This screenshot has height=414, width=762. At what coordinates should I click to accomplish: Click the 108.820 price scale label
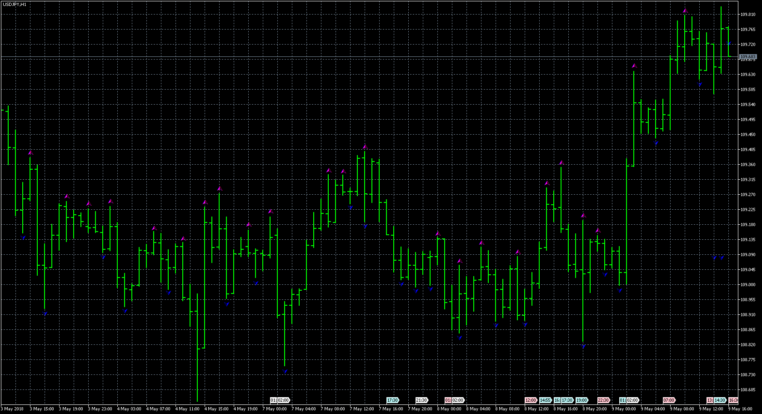coord(748,345)
